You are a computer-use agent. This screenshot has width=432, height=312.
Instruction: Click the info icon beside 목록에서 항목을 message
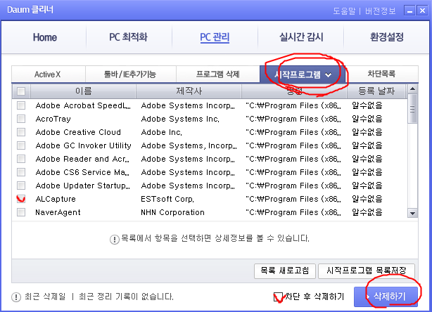115,239
